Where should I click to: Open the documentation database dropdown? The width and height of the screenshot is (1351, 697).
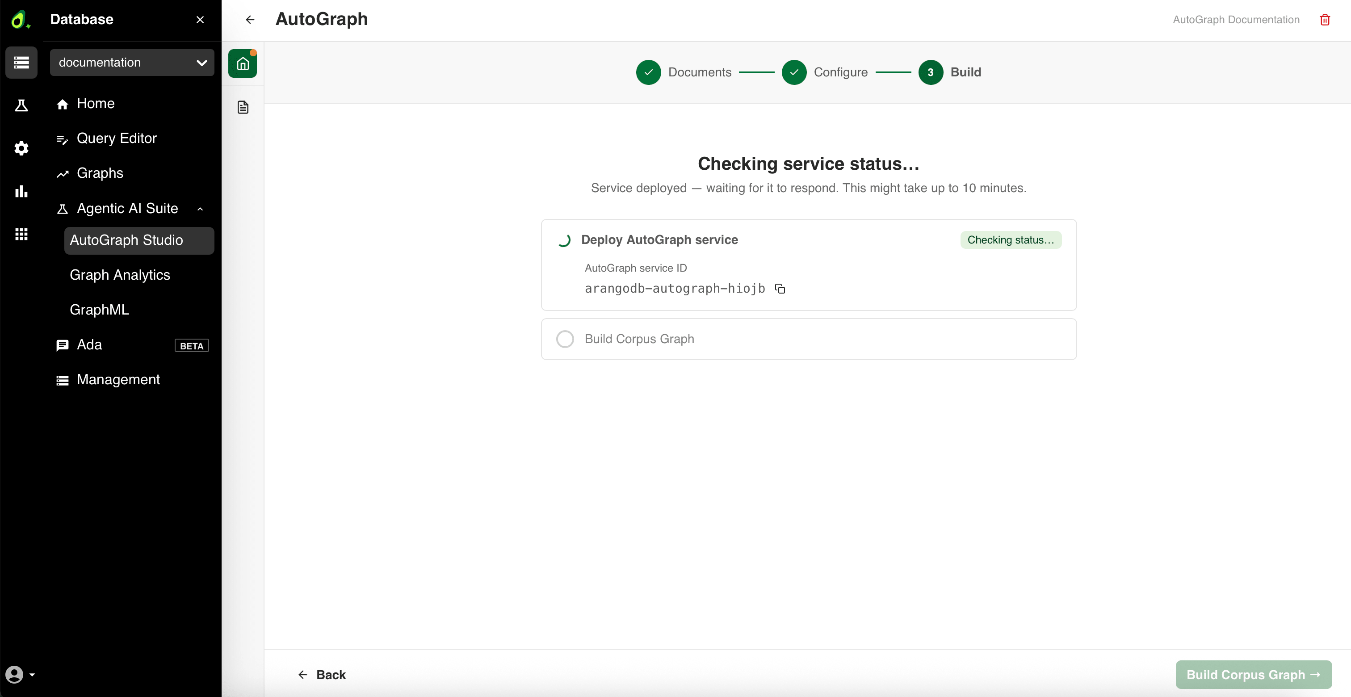pyautogui.click(x=132, y=63)
